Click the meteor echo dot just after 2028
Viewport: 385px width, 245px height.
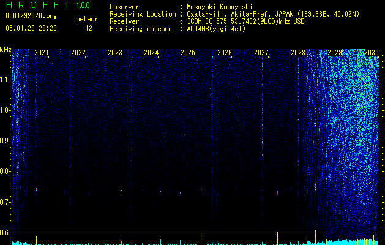[x=315, y=187]
